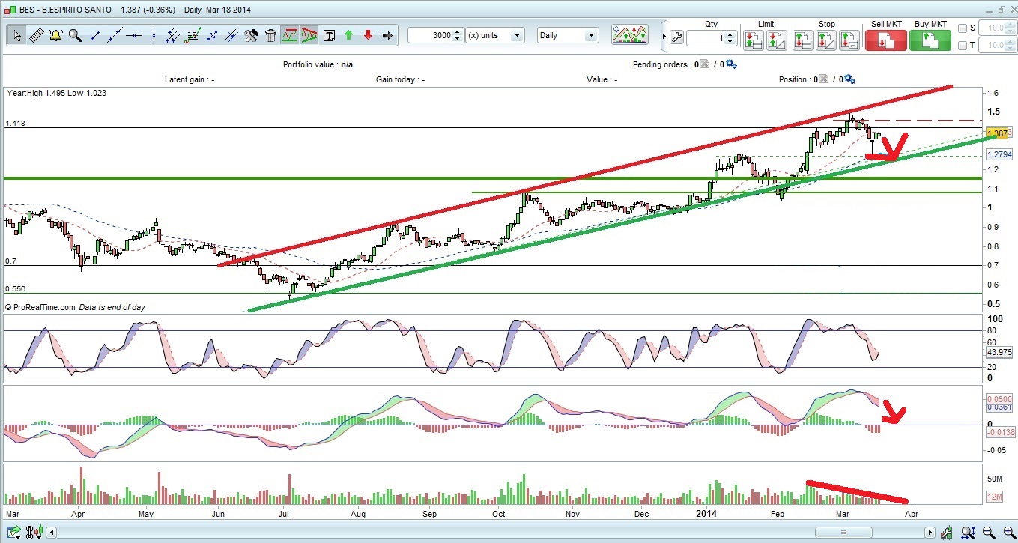
Task: Select the ruler measurement tool
Action: point(36,35)
